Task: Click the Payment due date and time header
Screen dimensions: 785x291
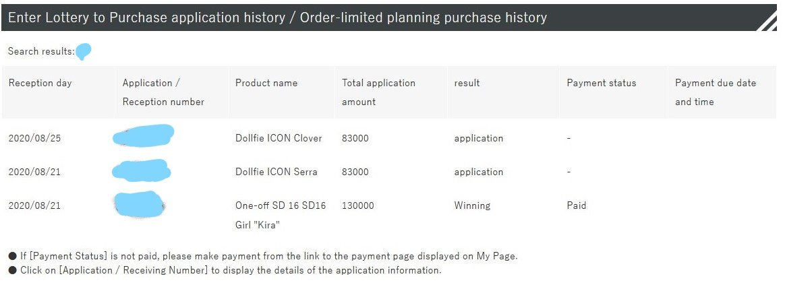Action: 716,92
